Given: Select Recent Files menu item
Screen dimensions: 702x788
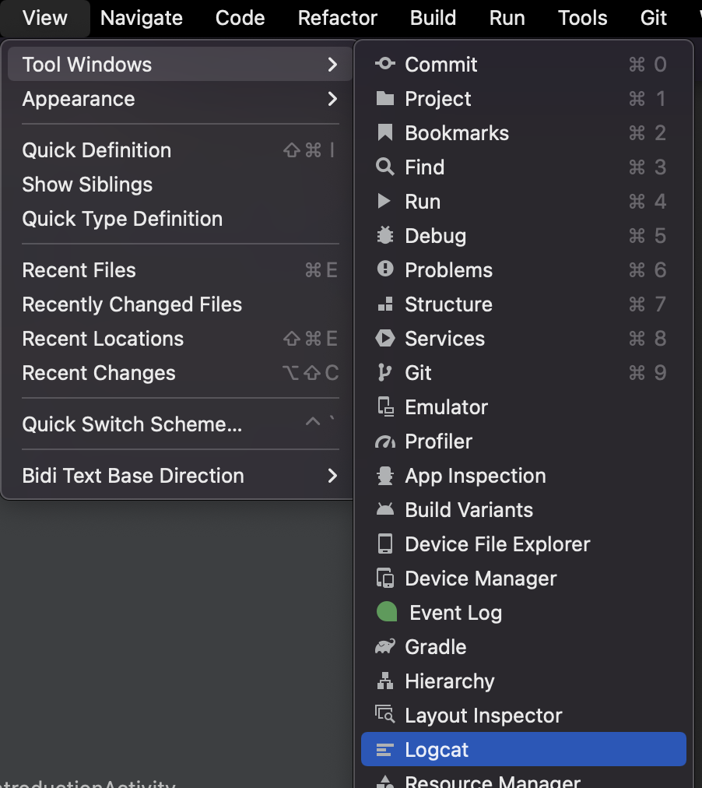Looking at the screenshot, I should [79, 270].
